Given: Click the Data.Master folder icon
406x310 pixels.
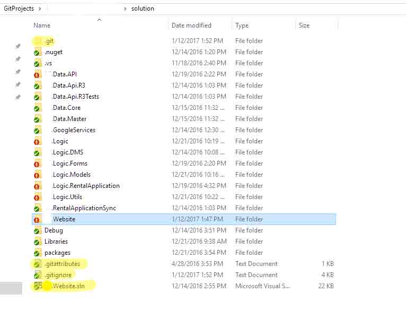Looking at the screenshot, I should tap(38, 119).
